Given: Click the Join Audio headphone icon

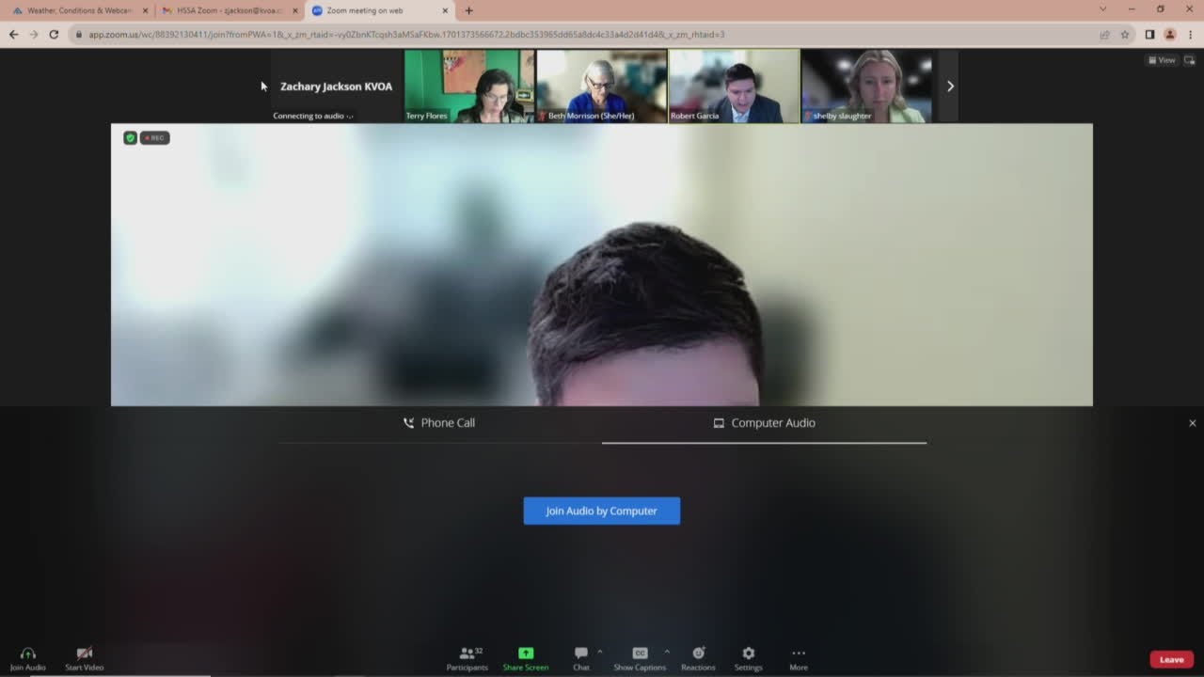Looking at the screenshot, I should (27, 653).
